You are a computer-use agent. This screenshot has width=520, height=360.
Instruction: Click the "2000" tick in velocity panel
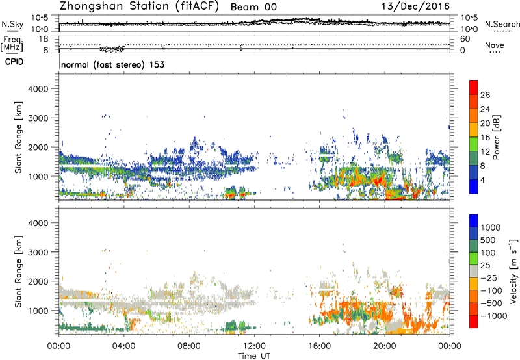(38, 281)
